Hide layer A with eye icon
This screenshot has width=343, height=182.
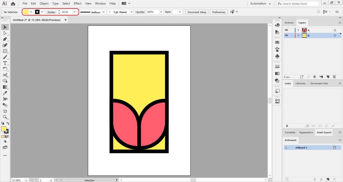tap(286, 30)
